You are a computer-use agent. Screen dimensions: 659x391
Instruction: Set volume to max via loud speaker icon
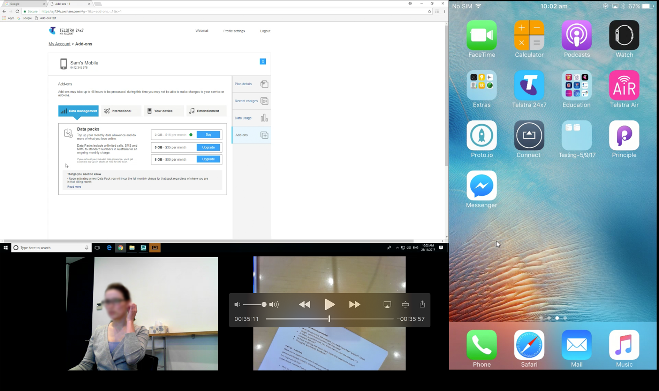pyautogui.click(x=274, y=305)
